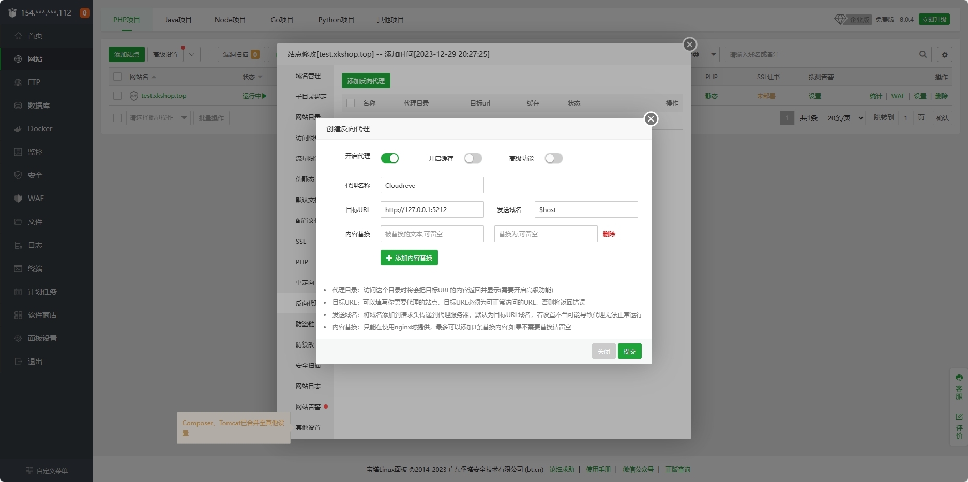Screen dimensions: 968x482
Task: Click the 发送域名 $host field
Action: pos(586,209)
